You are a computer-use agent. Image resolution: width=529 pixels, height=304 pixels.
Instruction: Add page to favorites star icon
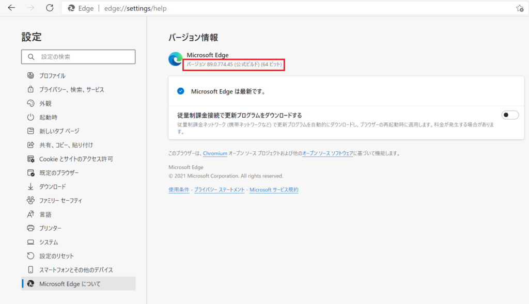pos(520,8)
